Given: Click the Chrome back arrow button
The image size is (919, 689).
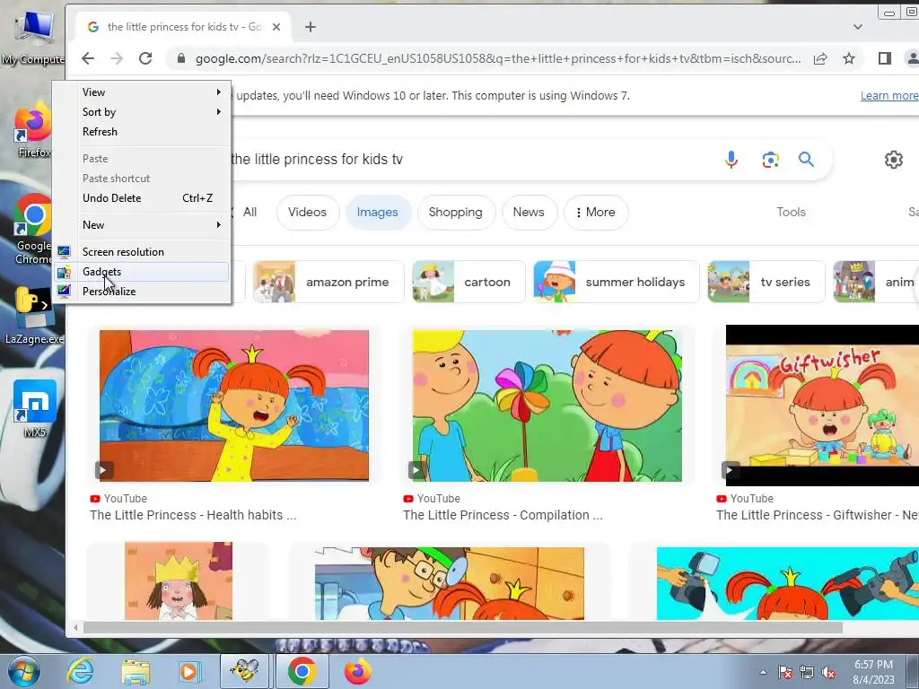Looking at the screenshot, I should click(x=88, y=58).
